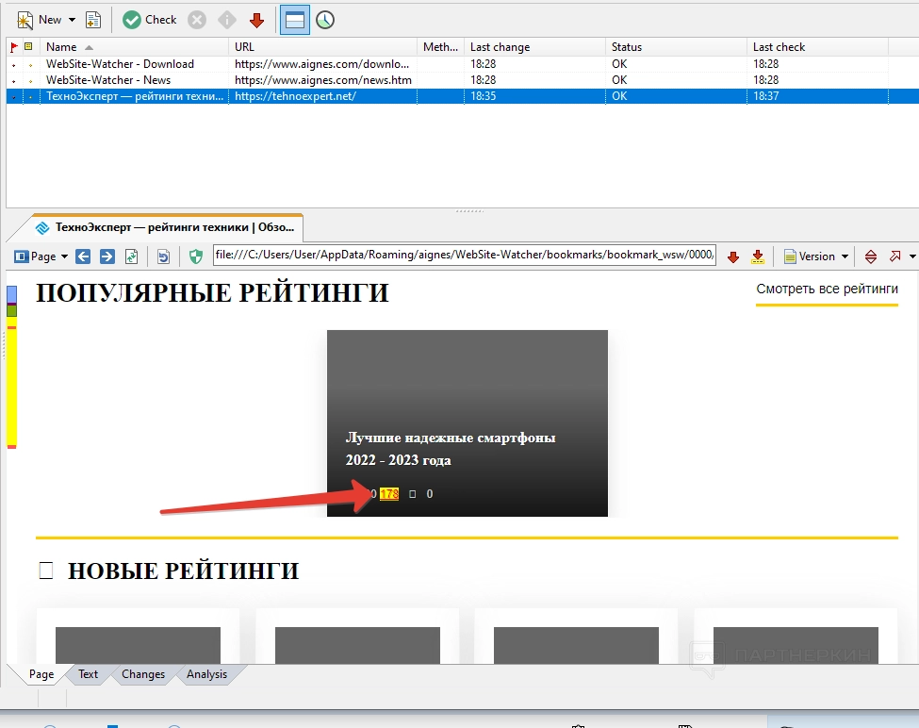919x728 pixels.
Task: Click the ПОПУЛЯРНЫЕ РЕЙТИНГИ heading
Action: (212, 292)
